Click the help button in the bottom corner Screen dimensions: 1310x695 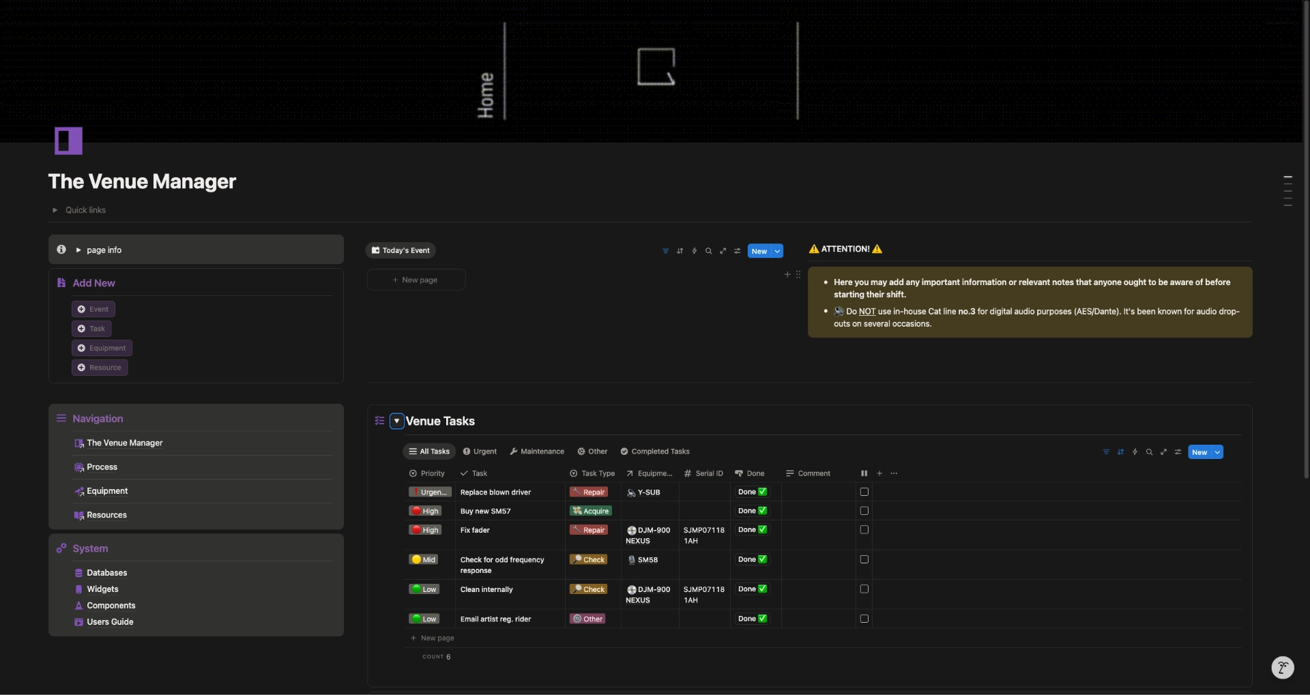point(1282,668)
